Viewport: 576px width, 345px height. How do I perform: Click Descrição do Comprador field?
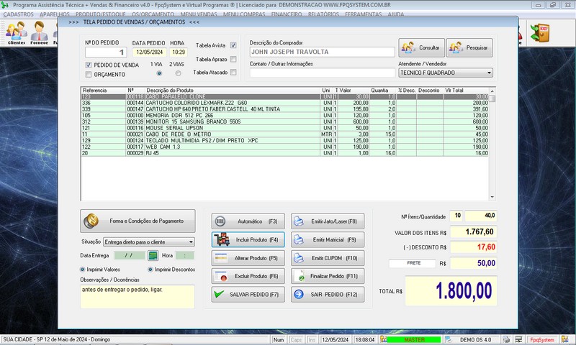click(322, 52)
